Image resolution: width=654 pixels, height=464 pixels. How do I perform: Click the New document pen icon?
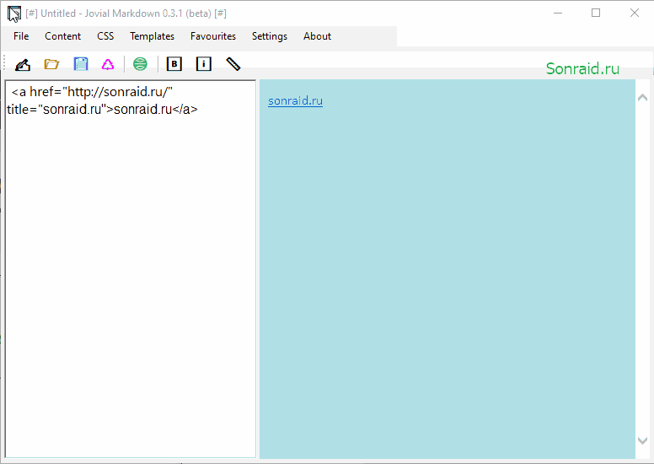point(23,64)
